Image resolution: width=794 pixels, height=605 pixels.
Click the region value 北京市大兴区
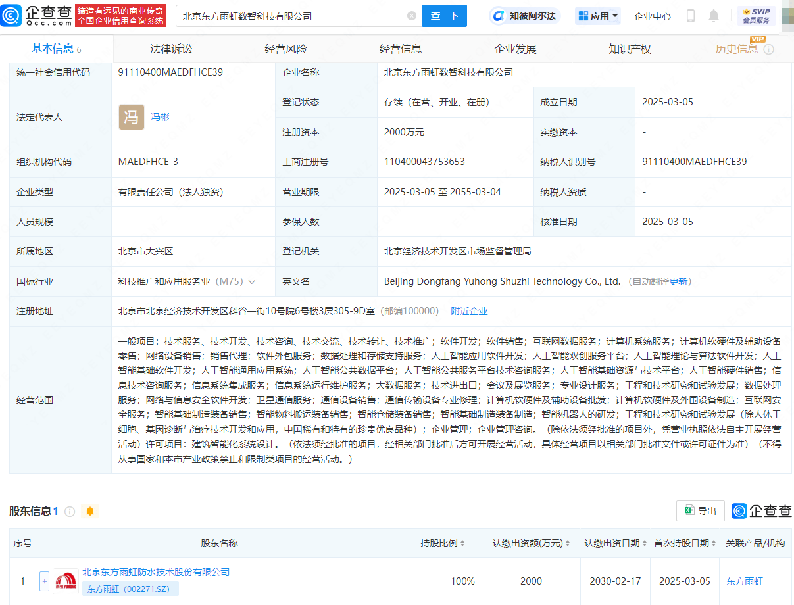click(145, 251)
